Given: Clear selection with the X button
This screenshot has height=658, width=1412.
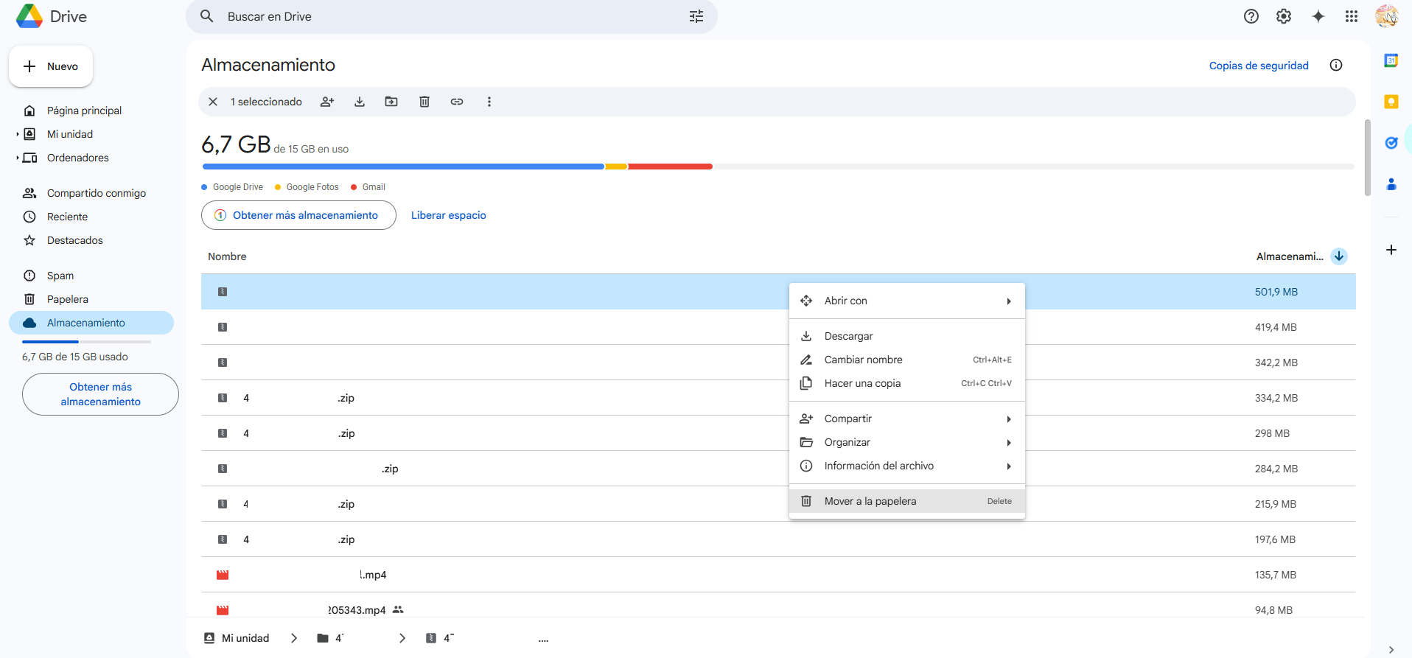Looking at the screenshot, I should click(x=213, y=102).
